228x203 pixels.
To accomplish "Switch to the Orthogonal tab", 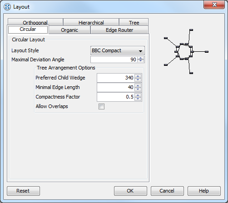I will point(35,22).
